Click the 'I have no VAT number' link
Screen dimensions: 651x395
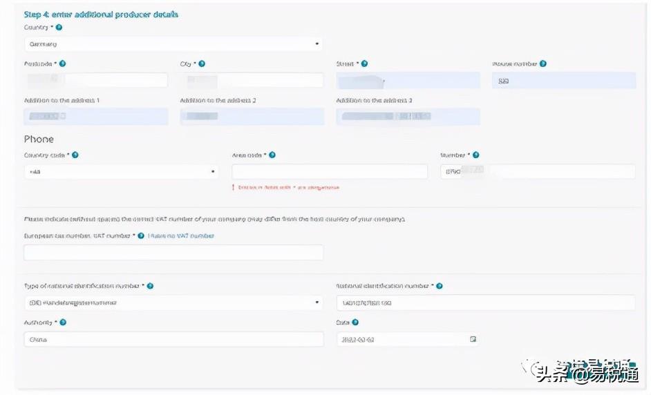pyautogui.click(x=181, y=236)
